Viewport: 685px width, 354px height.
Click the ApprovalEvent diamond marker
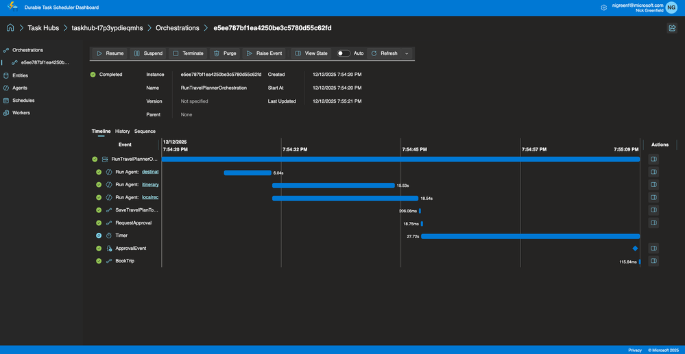(x=635, y=249)
